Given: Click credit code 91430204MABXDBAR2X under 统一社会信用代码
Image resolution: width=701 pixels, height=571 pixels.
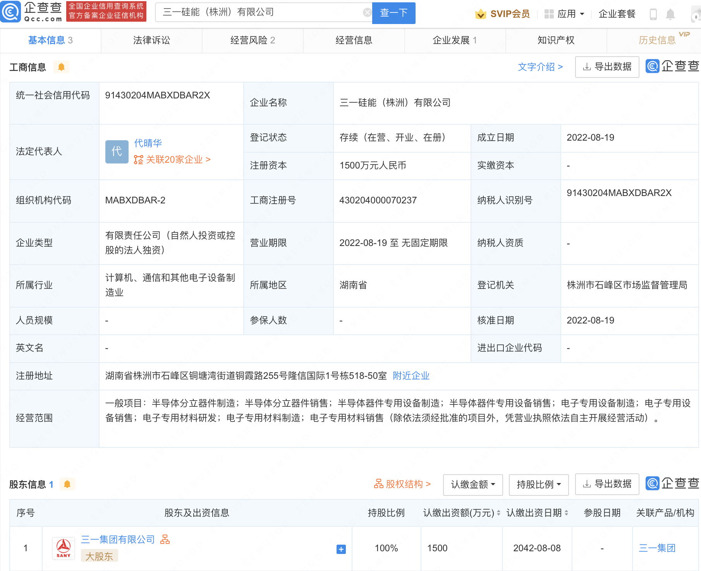Looking at the screenshot, I should point(158,95).
